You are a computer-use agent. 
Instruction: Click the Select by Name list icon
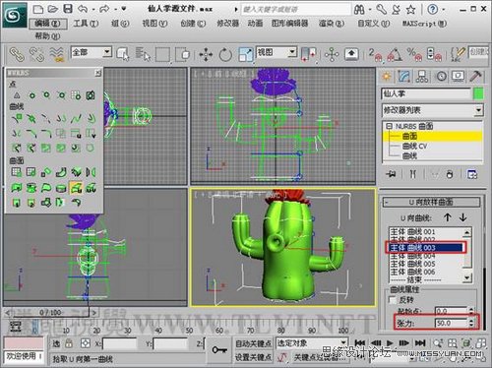143,54
